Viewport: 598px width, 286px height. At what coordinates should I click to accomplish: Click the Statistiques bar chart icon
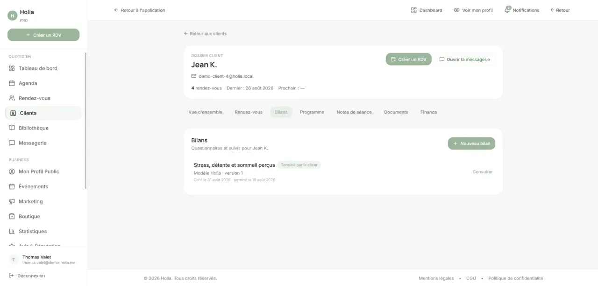click(x=12, y=231)
